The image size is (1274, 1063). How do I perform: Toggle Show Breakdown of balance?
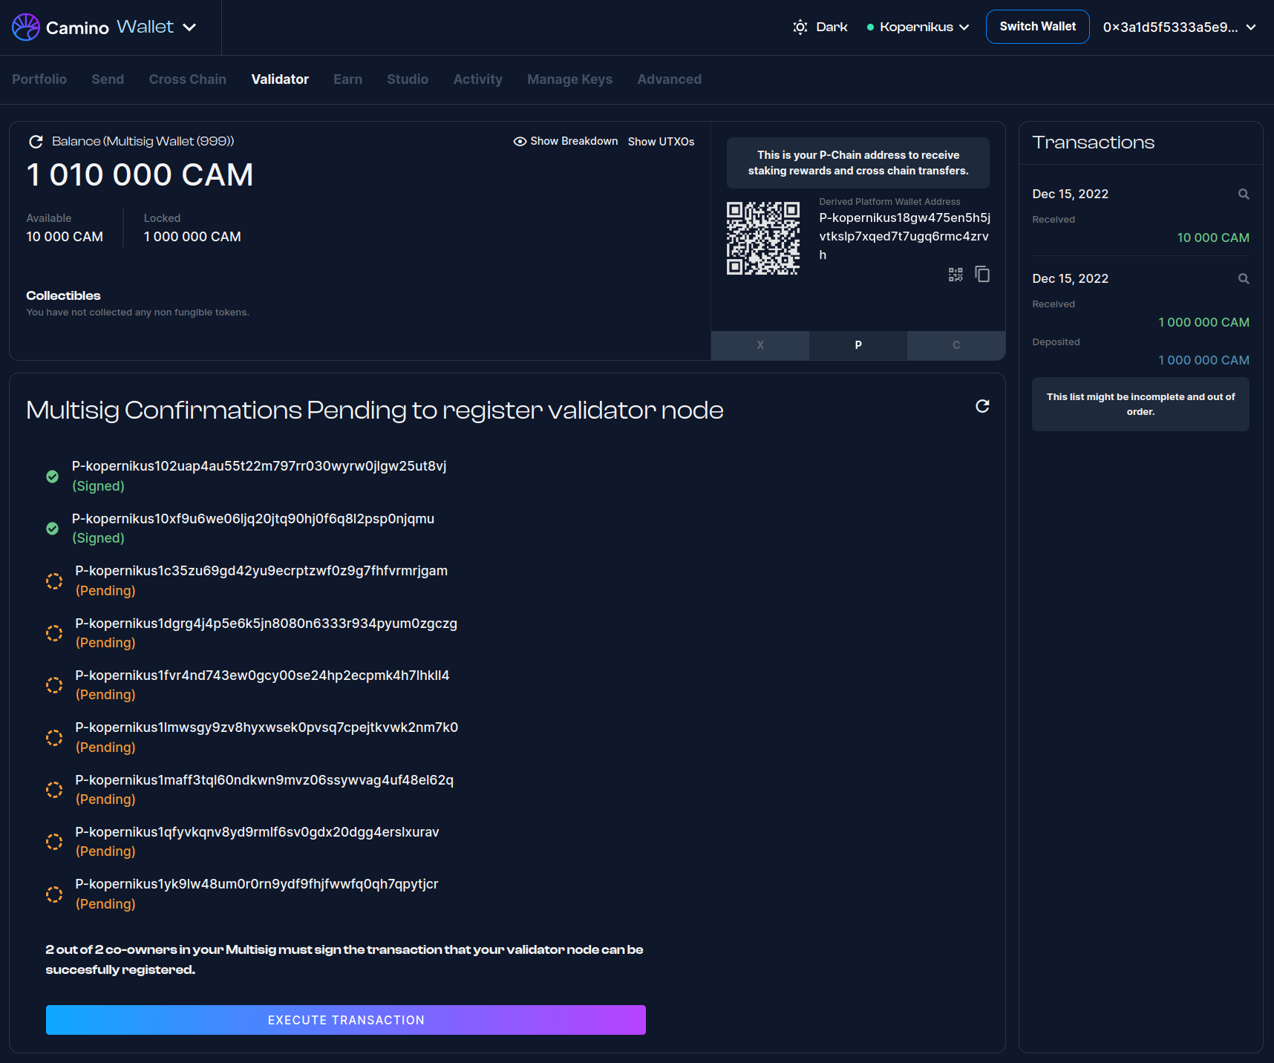coord(566,142)
